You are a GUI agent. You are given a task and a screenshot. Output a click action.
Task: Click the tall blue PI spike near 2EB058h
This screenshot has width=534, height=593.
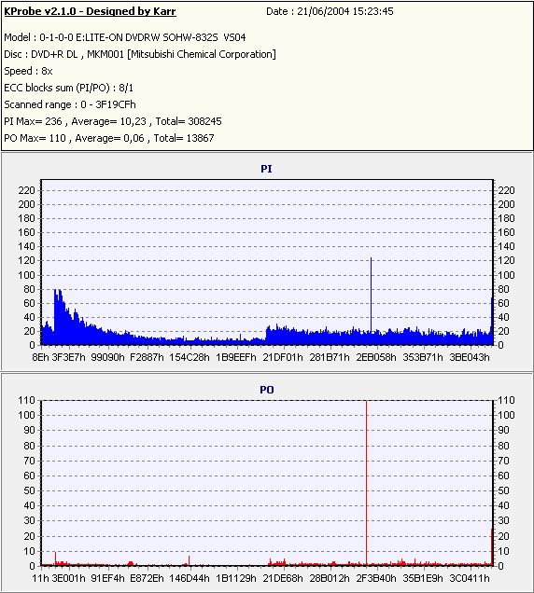click(372, 295)
